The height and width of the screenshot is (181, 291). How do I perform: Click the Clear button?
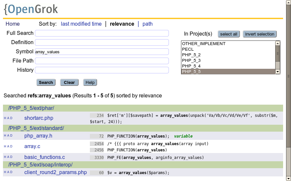69,82
